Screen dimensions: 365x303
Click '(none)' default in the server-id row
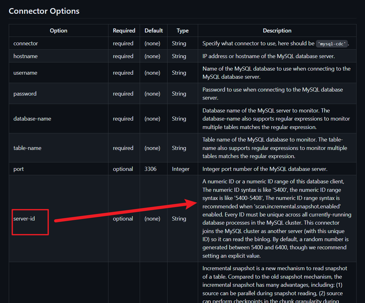coord(152,219)
